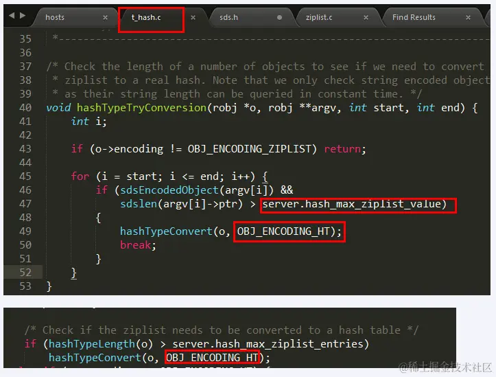Click 'int end' parameter on line 40
This screenshot has height=377, width=496.
click(x=438, y=108)
